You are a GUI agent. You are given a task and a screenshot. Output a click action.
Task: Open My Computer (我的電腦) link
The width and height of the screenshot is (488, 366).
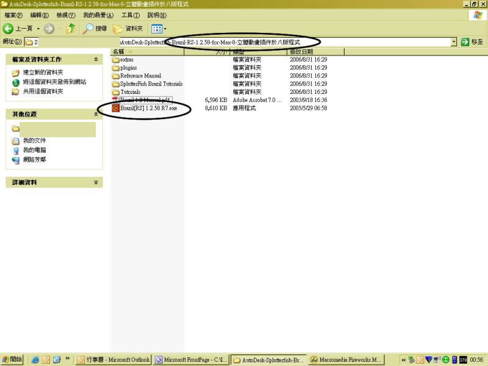[x=34, y=150]
